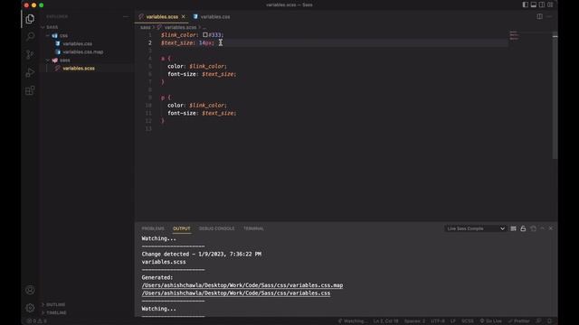
Task: Click the sass breadcrumb segment
Action: 145,27
